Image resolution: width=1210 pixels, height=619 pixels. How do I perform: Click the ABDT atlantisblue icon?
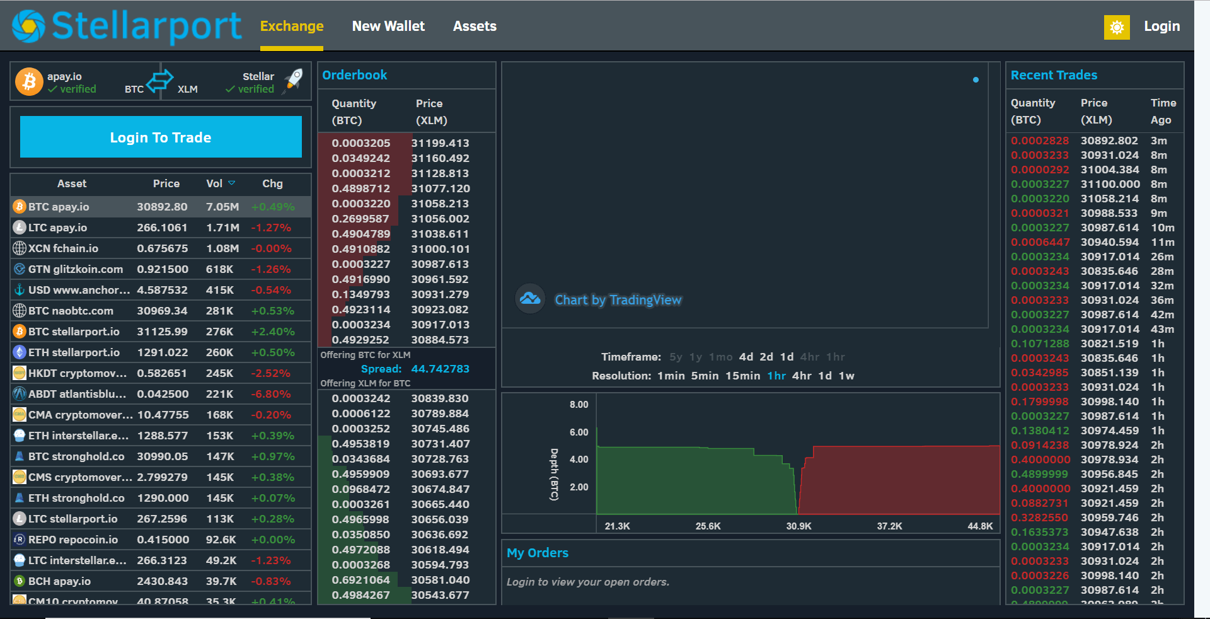(20, 394)
